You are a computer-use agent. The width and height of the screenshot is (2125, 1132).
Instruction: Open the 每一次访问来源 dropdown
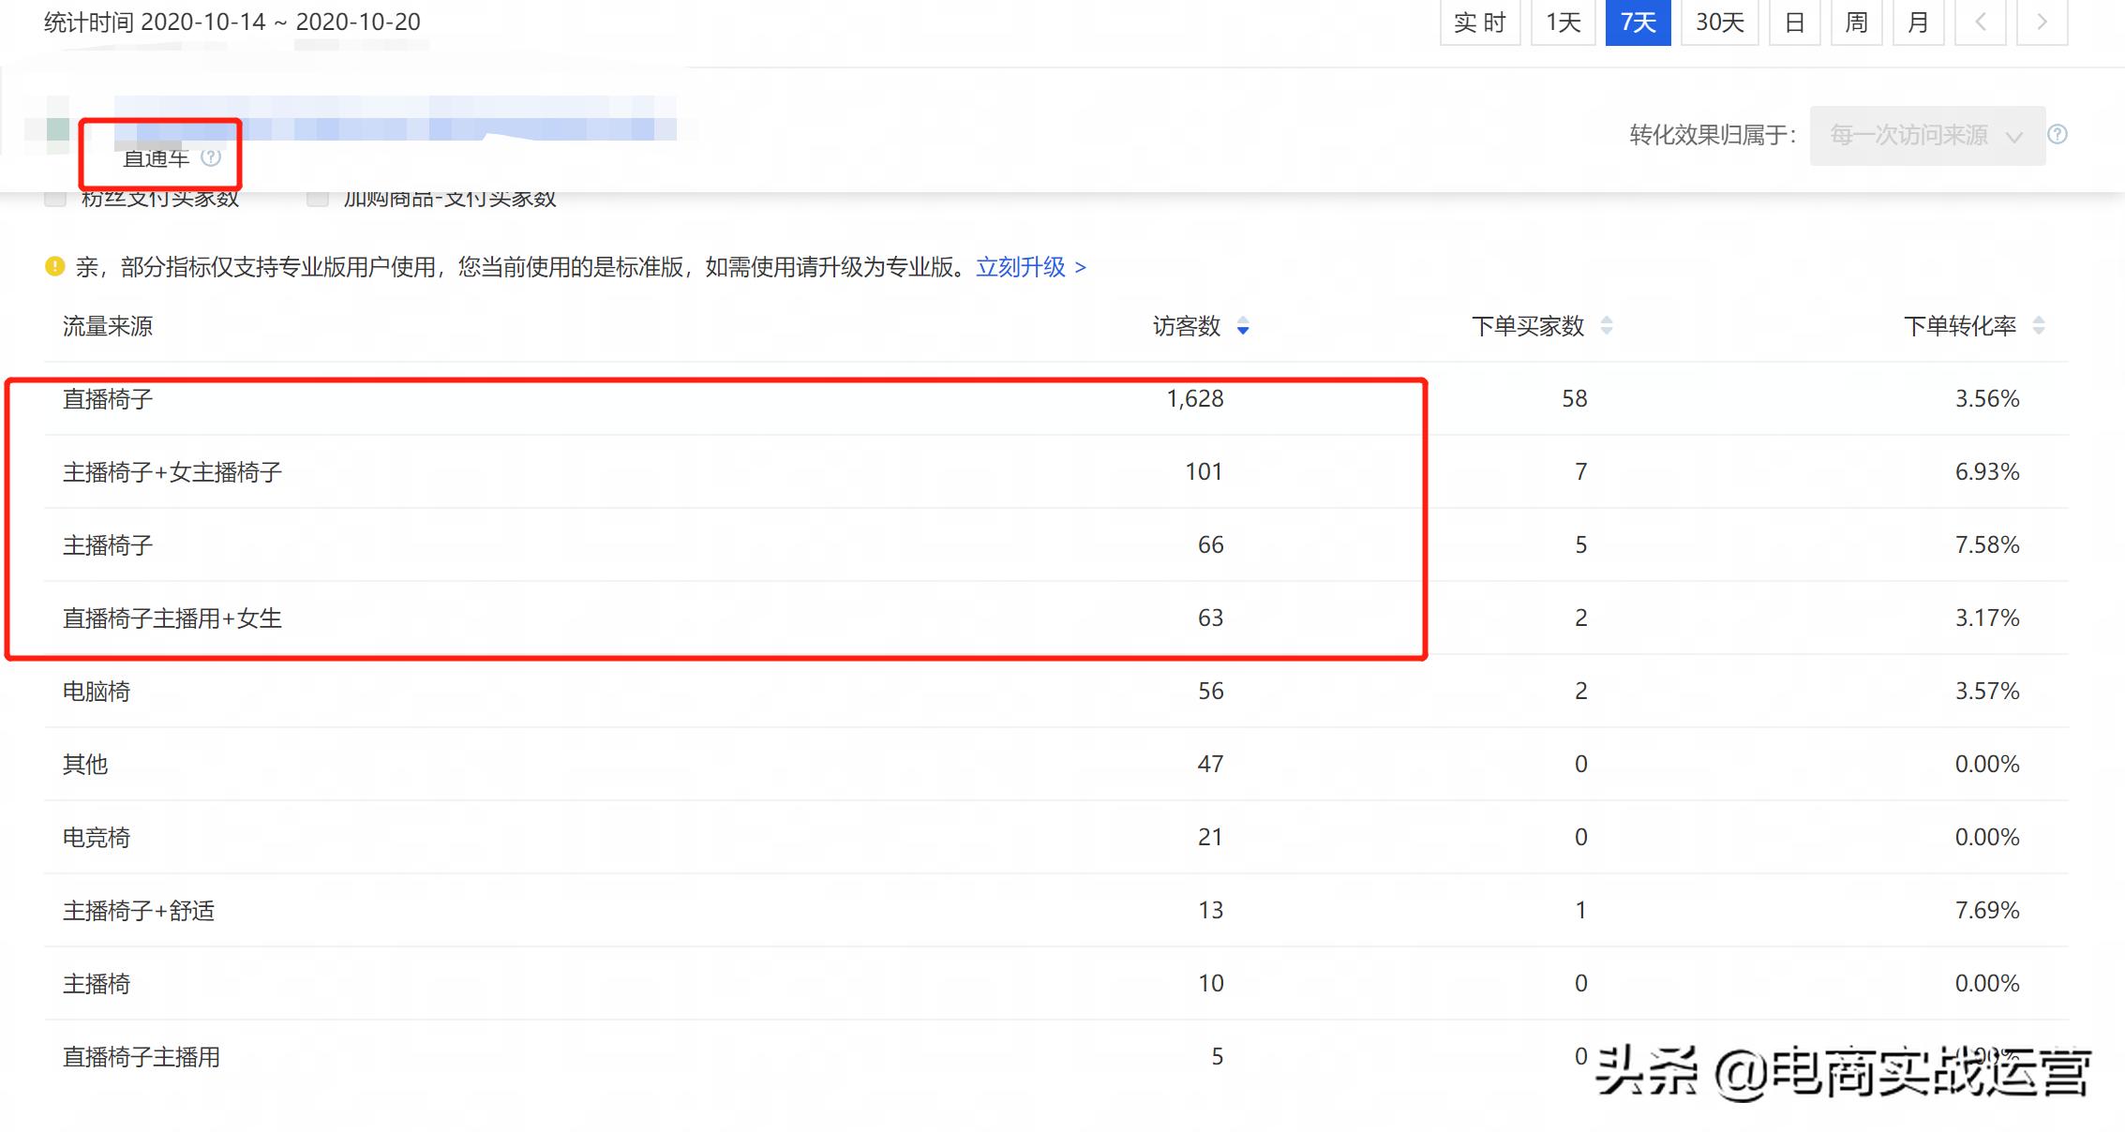[1927, 135]
